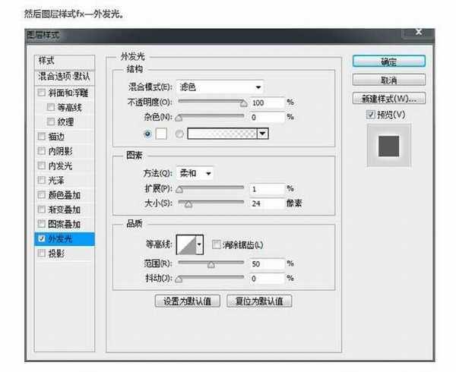This screenshot has width=456, height=372.
Task: Select 混合选项:默认 in the styles list
Action: point(65,76)
